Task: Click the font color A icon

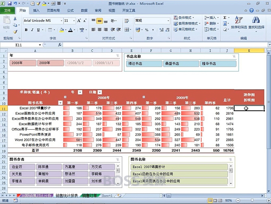Action: (70, 30)
